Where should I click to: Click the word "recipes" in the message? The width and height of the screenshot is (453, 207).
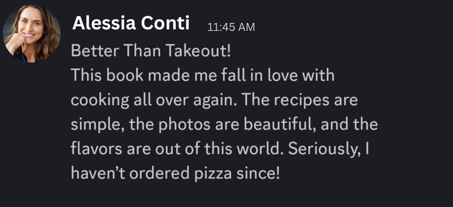click(302, 100)
